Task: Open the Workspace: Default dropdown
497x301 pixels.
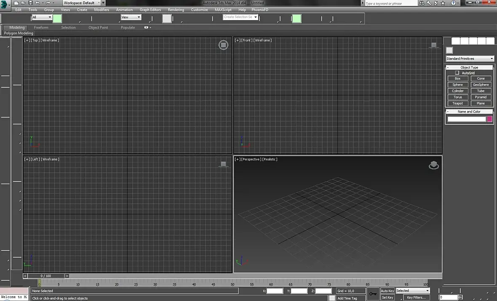Action: pyautogui.click(x=81, y=3)
